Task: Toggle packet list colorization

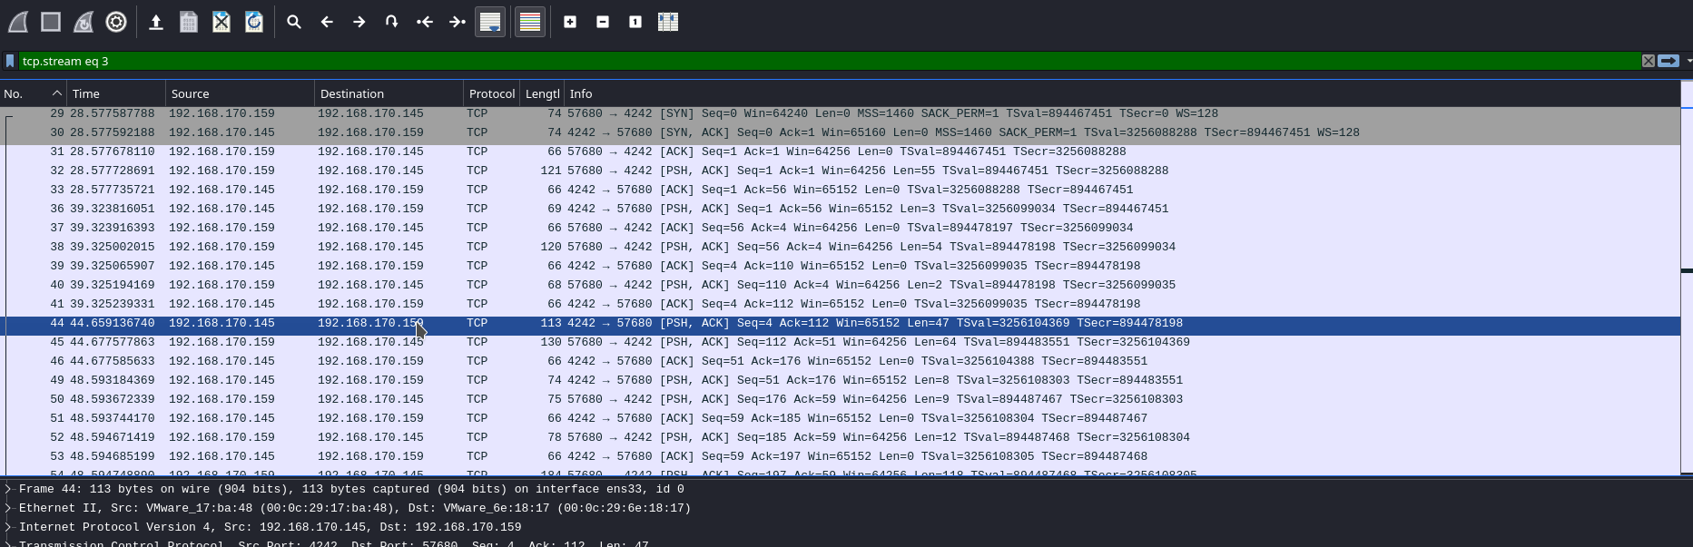Action: point(530,22)
